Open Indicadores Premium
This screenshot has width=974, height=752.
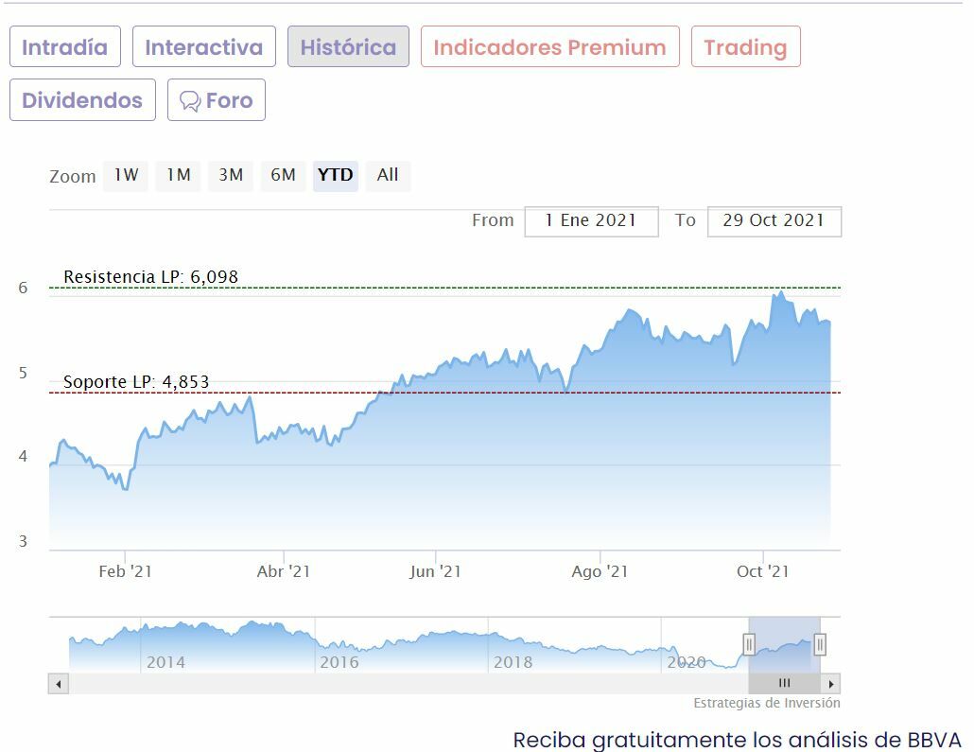tap(549, 47)
